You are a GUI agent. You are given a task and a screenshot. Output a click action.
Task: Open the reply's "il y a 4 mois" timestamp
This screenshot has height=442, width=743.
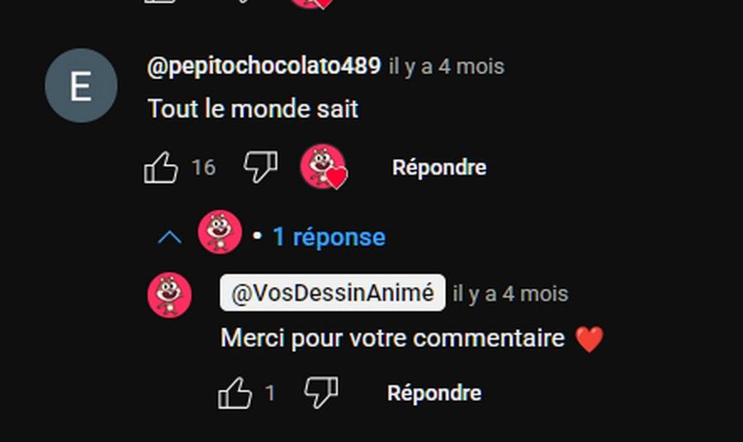510,294
